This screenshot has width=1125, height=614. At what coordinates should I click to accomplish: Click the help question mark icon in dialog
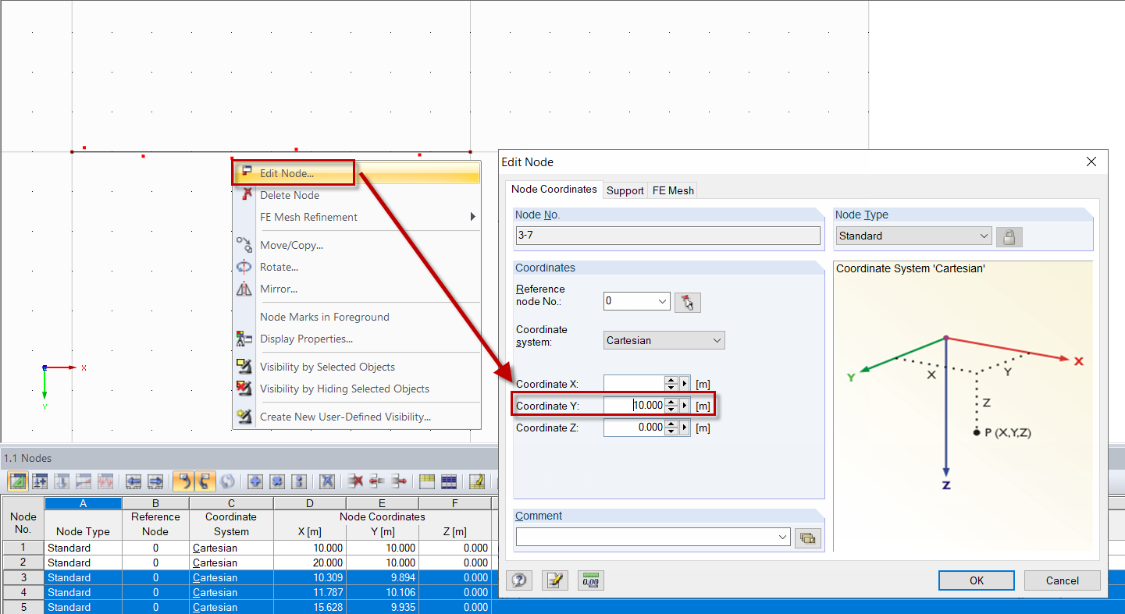click(x=519, y=580)
